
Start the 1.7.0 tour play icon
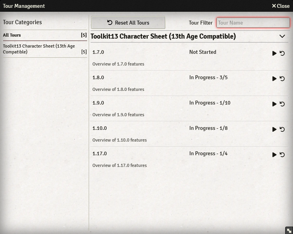pos(274,53)
